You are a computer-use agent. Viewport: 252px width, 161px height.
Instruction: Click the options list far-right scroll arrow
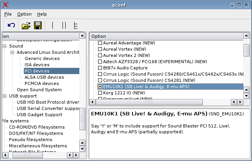point(240,102)
